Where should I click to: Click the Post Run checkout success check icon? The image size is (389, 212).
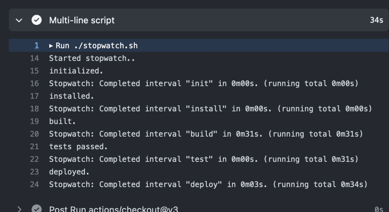tap(36, 209)
